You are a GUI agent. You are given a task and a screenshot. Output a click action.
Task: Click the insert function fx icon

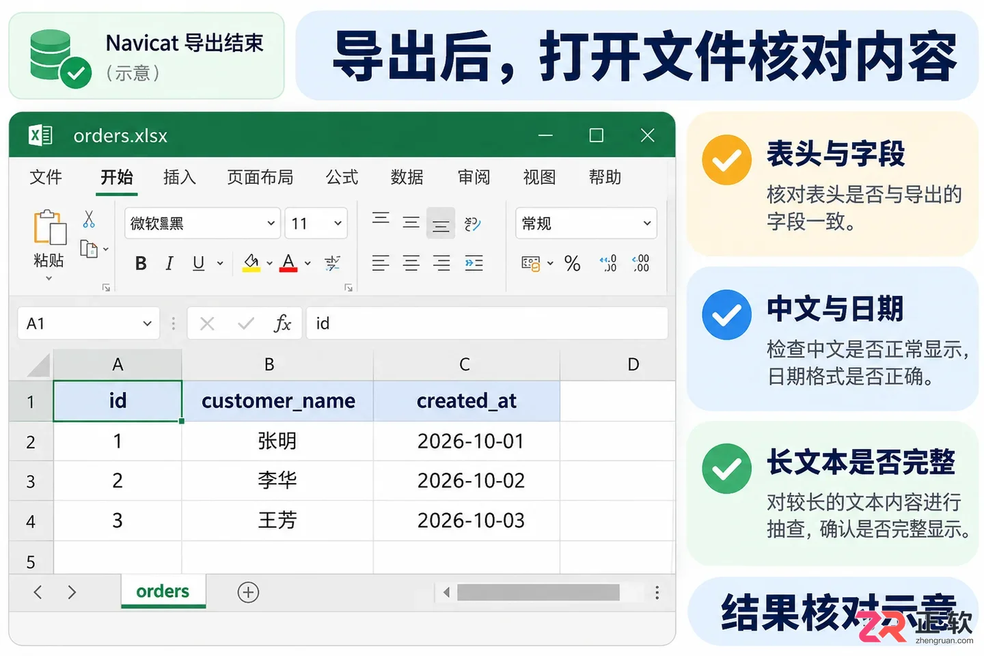[x=282, y=323]
